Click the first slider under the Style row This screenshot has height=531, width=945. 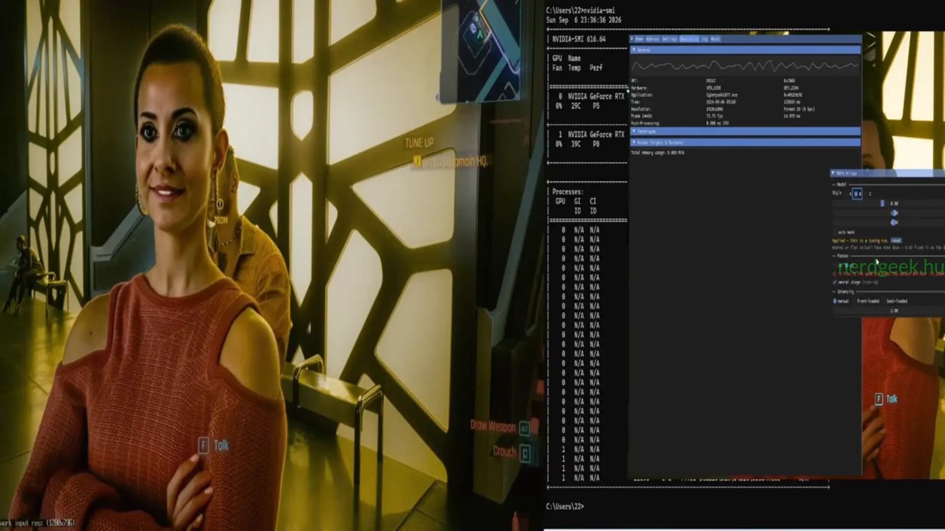[x=888, y=203]
